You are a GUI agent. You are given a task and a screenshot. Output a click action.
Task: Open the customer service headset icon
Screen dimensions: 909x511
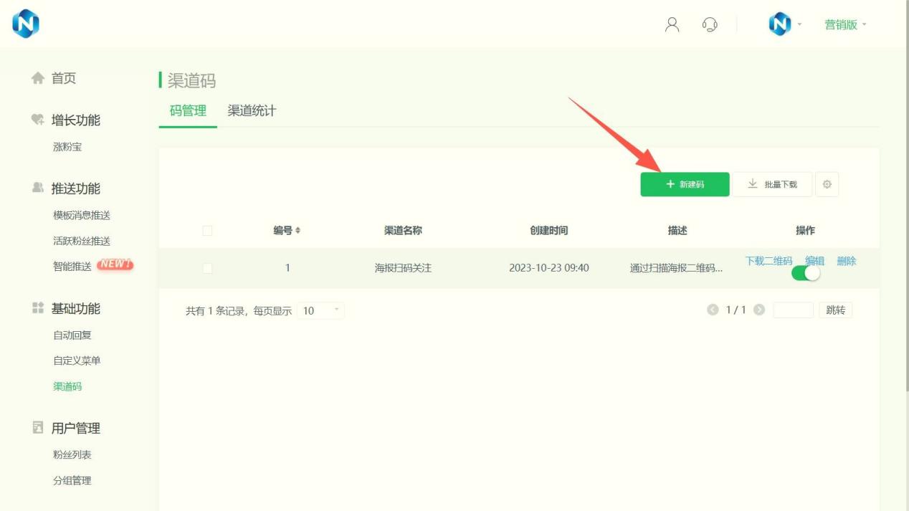click(710, 24)
